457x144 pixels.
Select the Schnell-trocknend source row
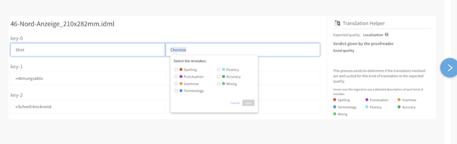[88, 106]
